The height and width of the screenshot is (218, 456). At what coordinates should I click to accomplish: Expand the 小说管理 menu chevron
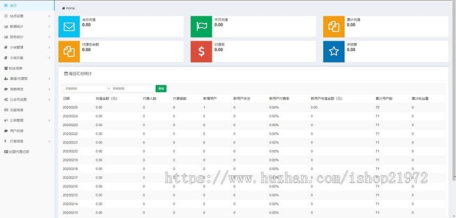coord(50,47)
